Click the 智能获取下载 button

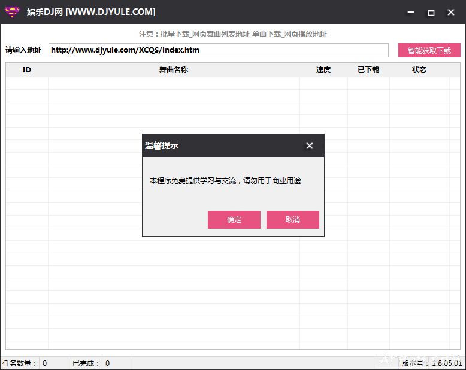429,50
